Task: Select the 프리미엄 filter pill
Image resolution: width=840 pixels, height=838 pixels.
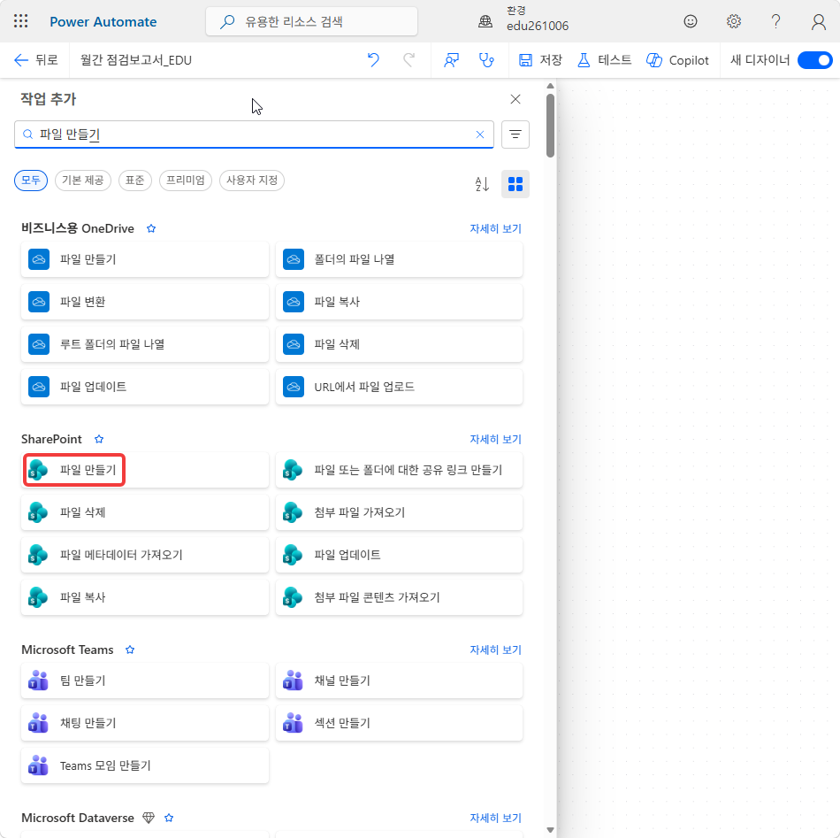Action: click(186, 181)
